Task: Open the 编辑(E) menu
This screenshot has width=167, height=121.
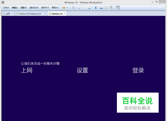Action: coord(15,8)
